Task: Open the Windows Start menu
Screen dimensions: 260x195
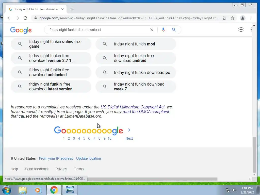Action: (7, 190)
